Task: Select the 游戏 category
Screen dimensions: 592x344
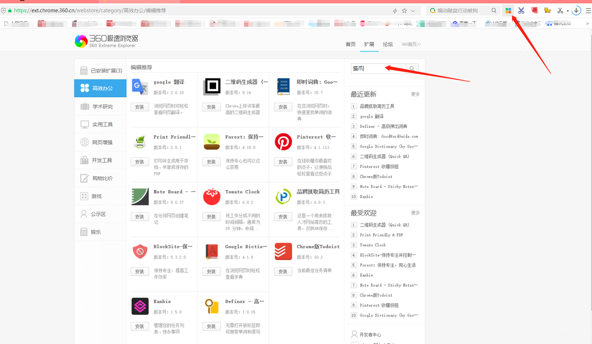Action: pos(101,196)
